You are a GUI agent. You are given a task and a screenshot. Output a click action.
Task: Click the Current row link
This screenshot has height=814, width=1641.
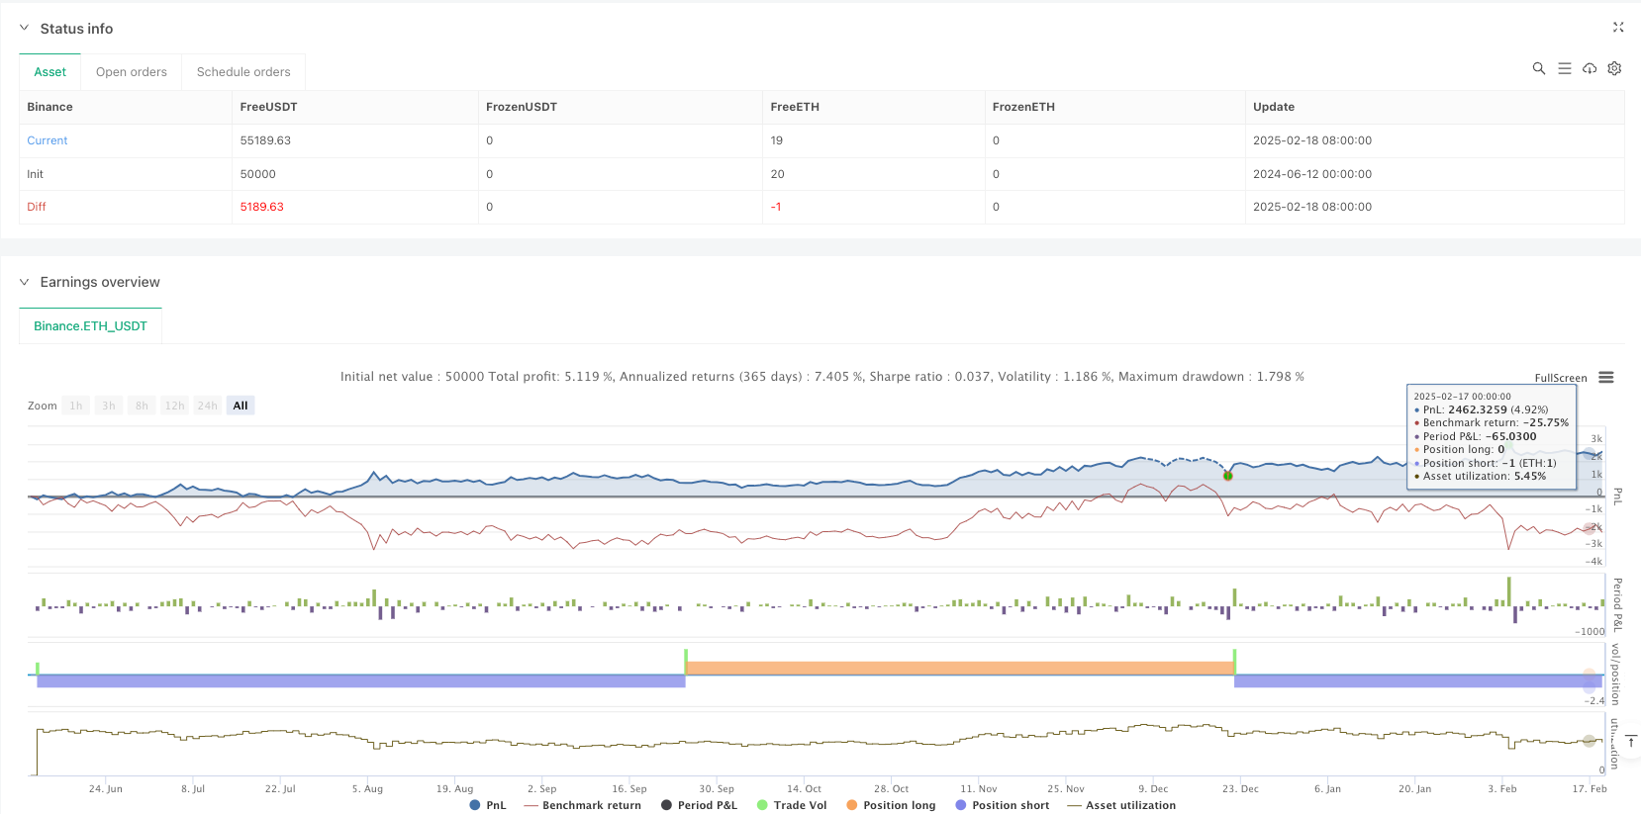(x=48, y=140)
